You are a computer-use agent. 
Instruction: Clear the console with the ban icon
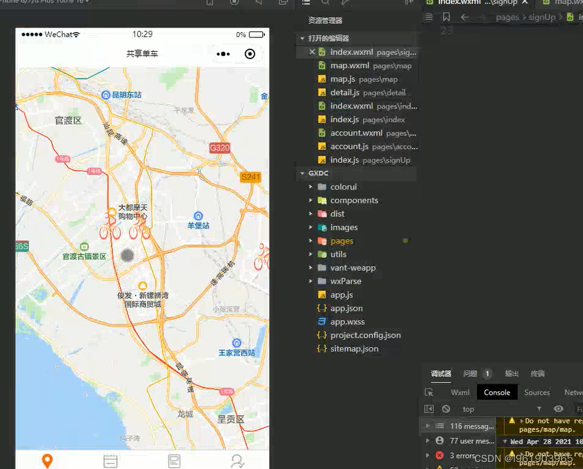click(x=446, y=409)
